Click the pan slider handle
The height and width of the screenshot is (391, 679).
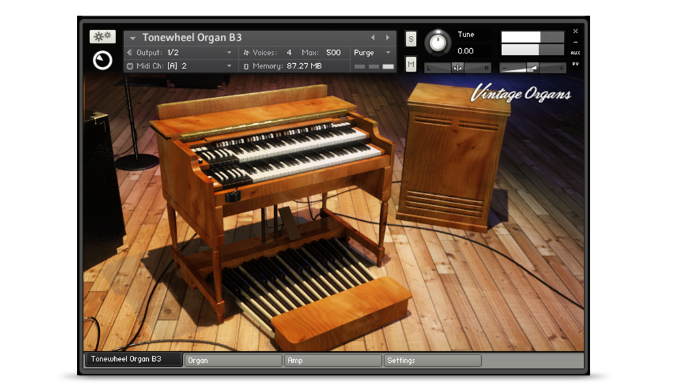[x=457, y=68]
